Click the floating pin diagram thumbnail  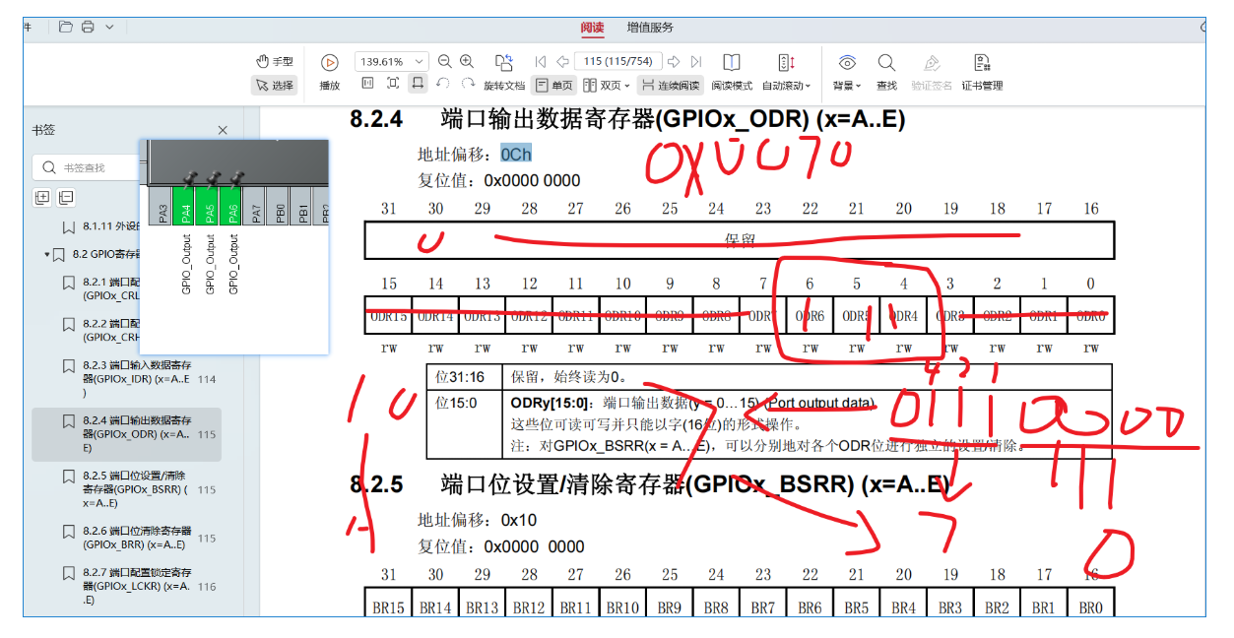pos(234,246)
